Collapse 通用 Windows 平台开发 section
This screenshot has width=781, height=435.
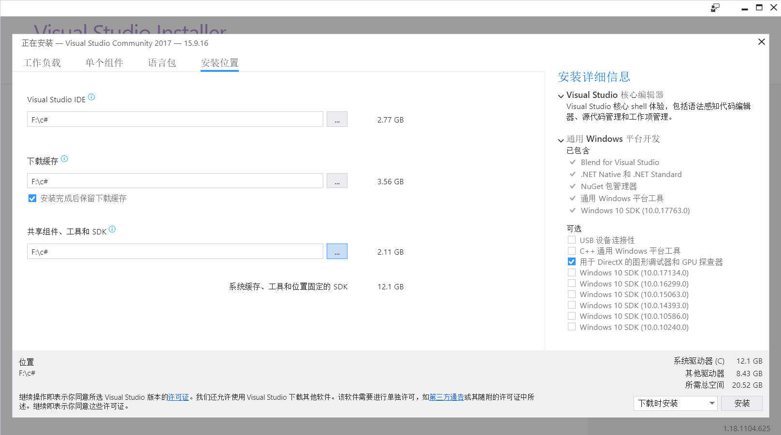coord(561,140)
